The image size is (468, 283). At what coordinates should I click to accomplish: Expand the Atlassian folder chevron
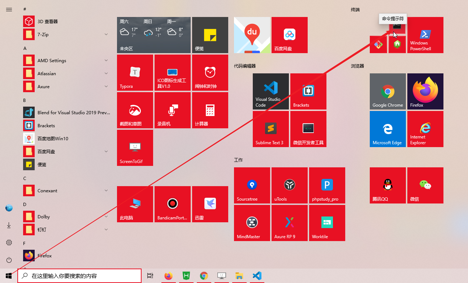[106, 73]
